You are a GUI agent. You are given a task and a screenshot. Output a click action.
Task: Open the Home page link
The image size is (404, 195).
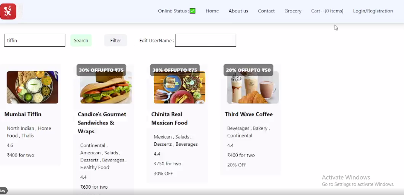point(212,11)
